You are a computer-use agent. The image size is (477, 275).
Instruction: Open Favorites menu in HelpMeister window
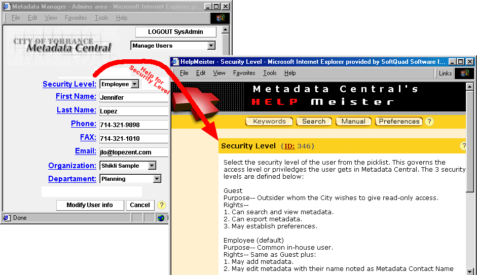(244, 73)
